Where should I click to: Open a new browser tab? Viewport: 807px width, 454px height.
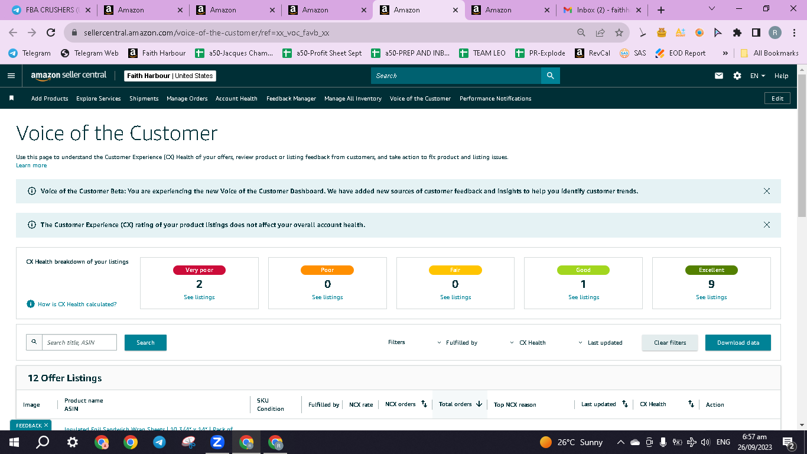pos(661,10)
